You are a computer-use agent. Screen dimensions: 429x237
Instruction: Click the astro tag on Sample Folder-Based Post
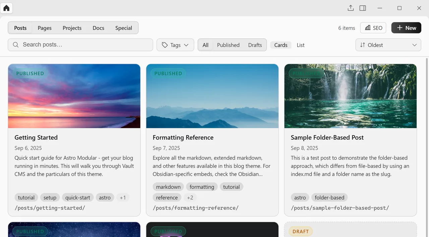pos(300,197)
